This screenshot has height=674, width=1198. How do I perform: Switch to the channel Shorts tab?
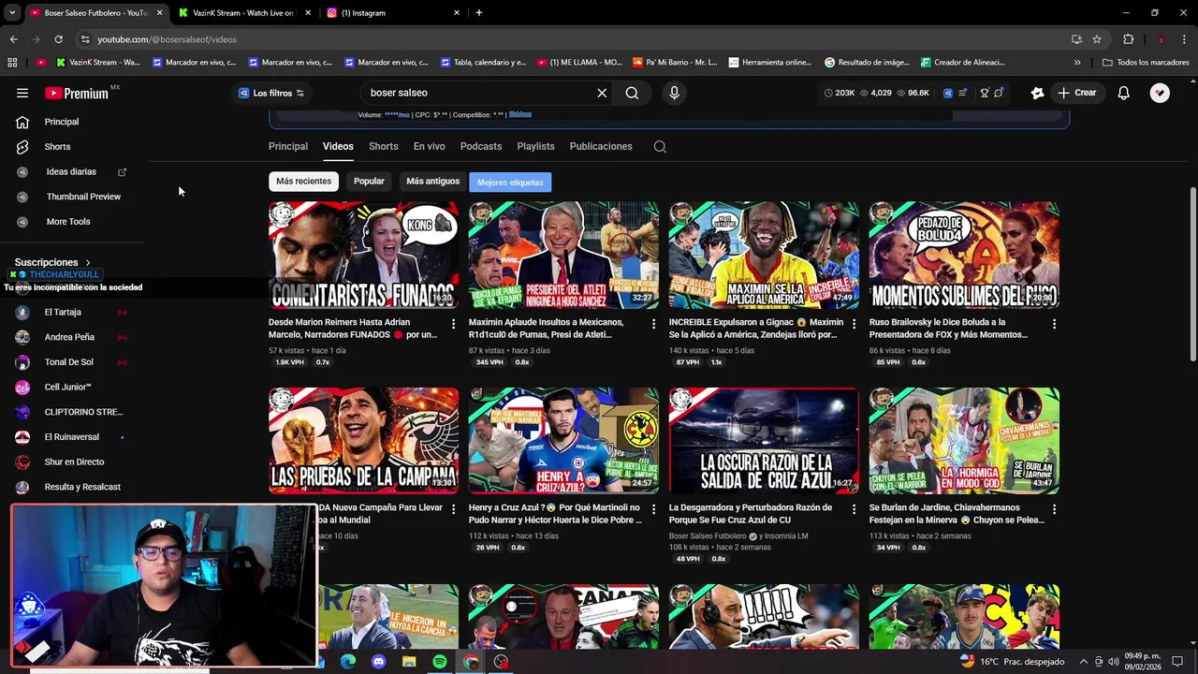[x=383, y=146]
